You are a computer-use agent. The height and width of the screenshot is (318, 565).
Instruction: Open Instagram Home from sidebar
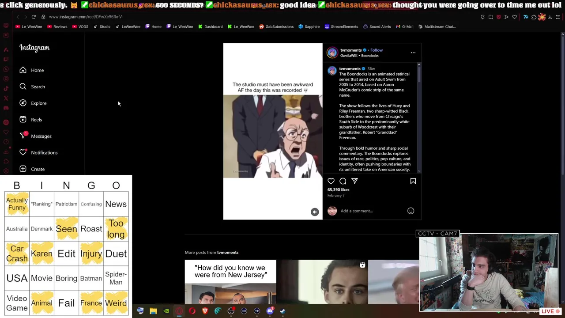coord(32,70)
